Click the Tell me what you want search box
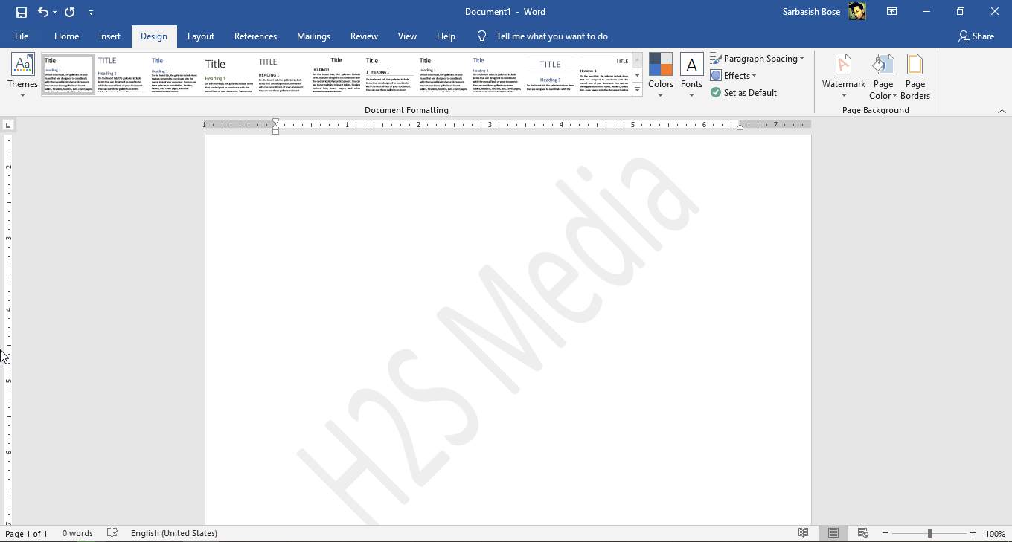Viewport: 1012px width, 542px height. [551, 36]
